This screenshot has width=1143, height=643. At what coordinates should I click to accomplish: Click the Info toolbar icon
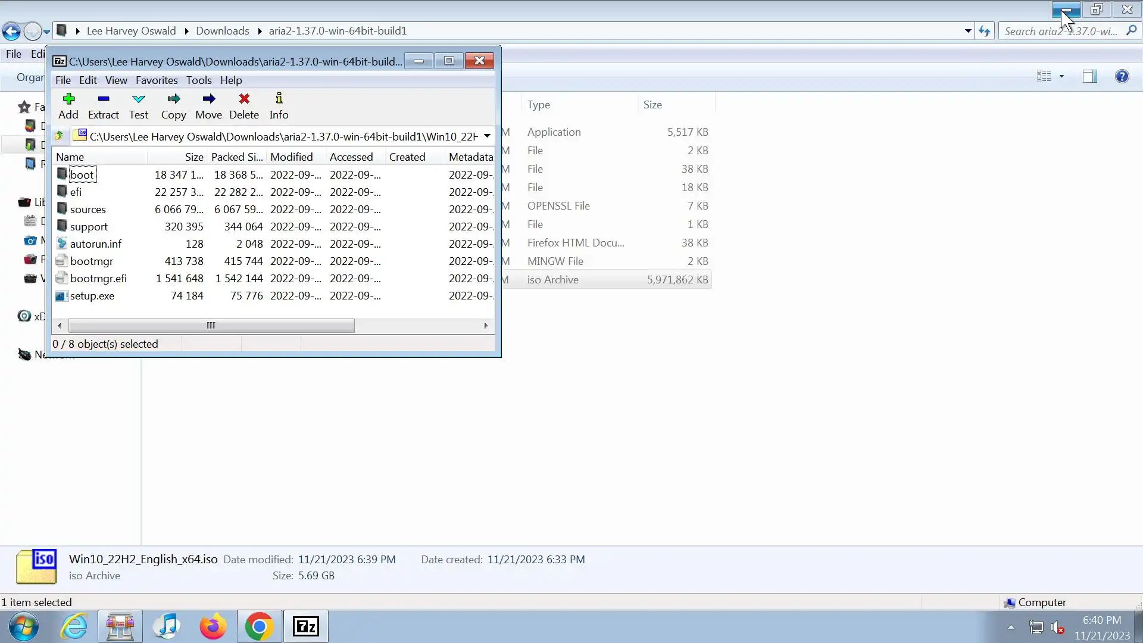coord(279,105)
